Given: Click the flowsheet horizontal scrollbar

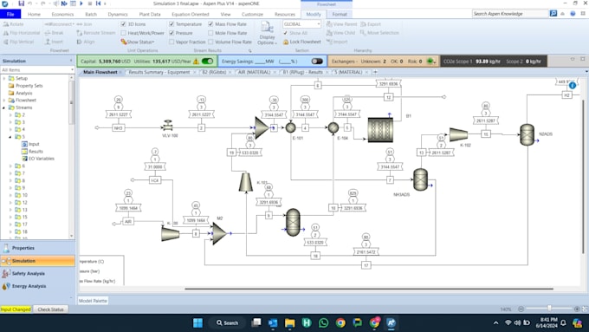Looking at the screenshot, I should [x=368, y=290].
